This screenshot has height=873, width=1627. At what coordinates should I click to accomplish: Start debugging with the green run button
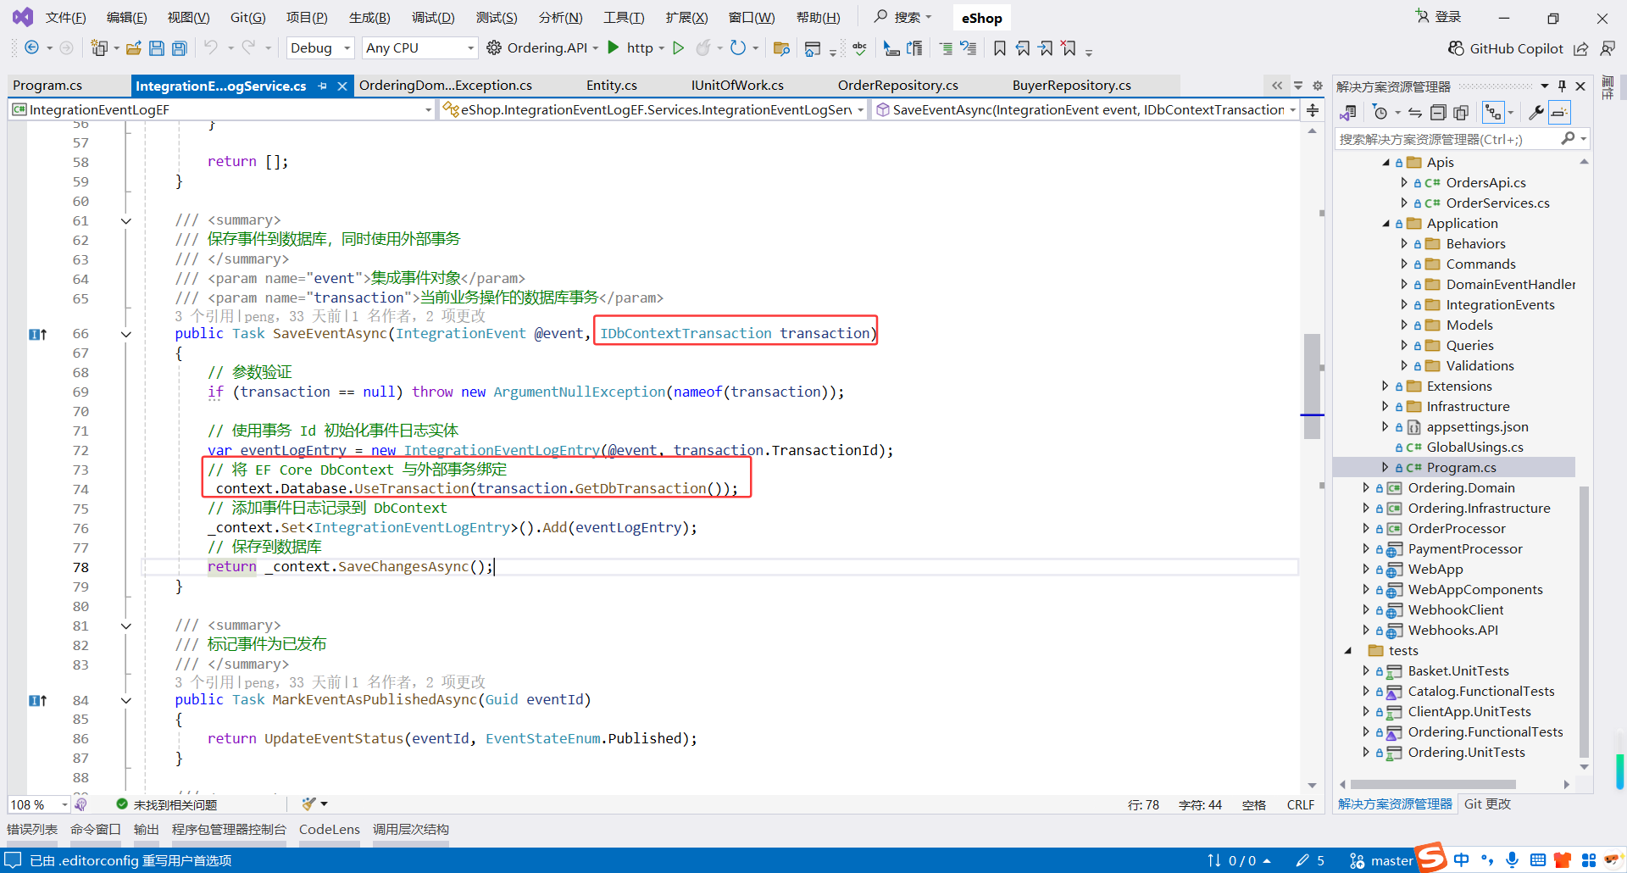point(678,48)
